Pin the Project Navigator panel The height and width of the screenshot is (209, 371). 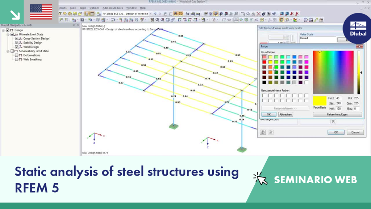pos(74,25)
